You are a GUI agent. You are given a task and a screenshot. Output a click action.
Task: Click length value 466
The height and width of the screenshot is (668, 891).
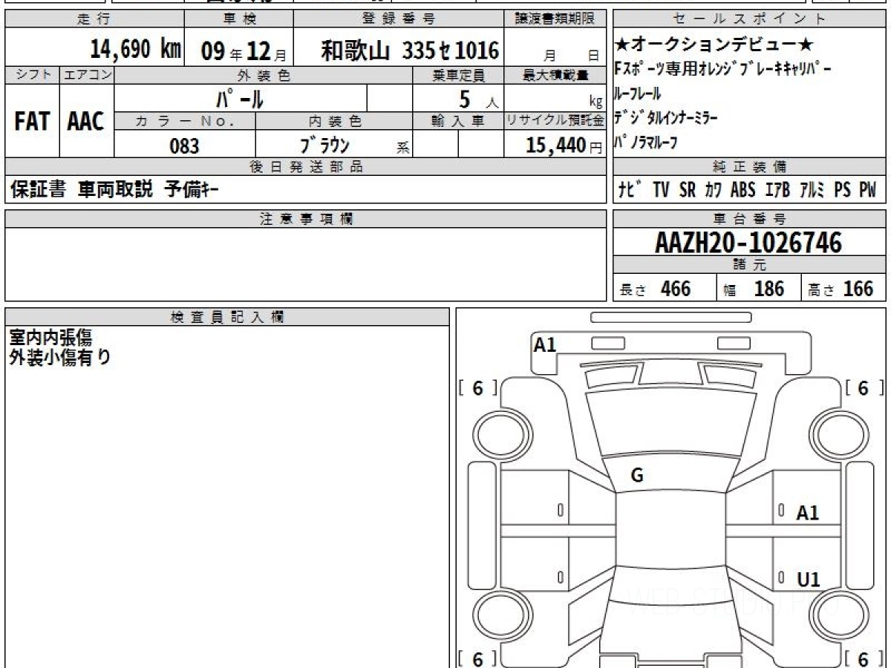point(676,289)
